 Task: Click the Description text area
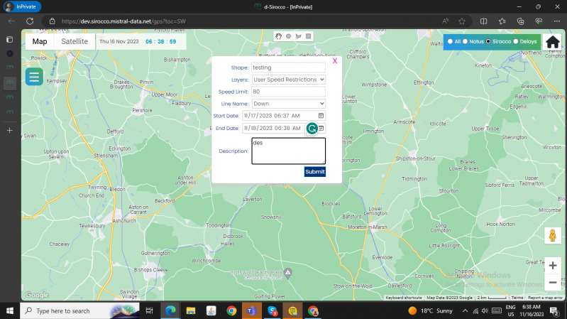[289, 151]
